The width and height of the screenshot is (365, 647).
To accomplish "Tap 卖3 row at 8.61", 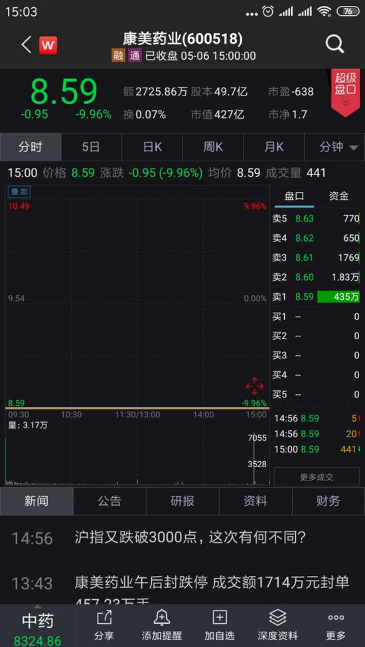I will coord(316,258).
